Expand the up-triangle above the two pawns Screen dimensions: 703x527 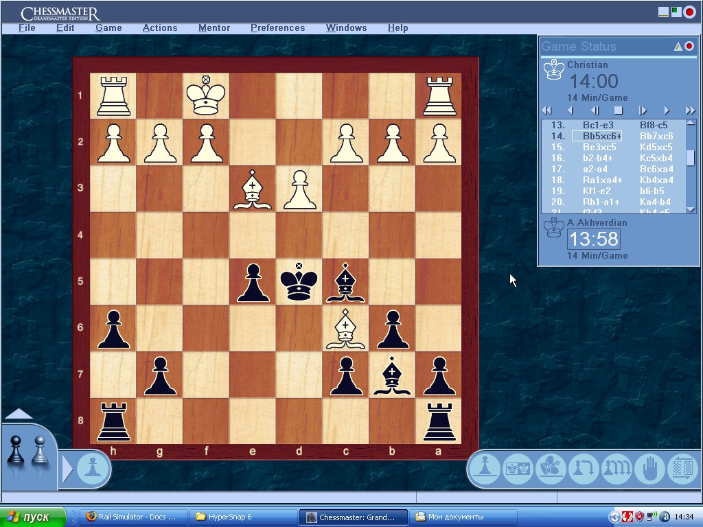(18, 414)
